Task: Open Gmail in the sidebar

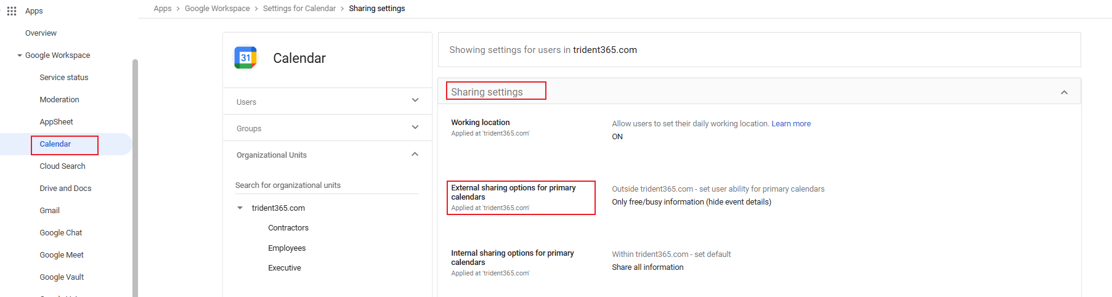Action: coord(50,211)
